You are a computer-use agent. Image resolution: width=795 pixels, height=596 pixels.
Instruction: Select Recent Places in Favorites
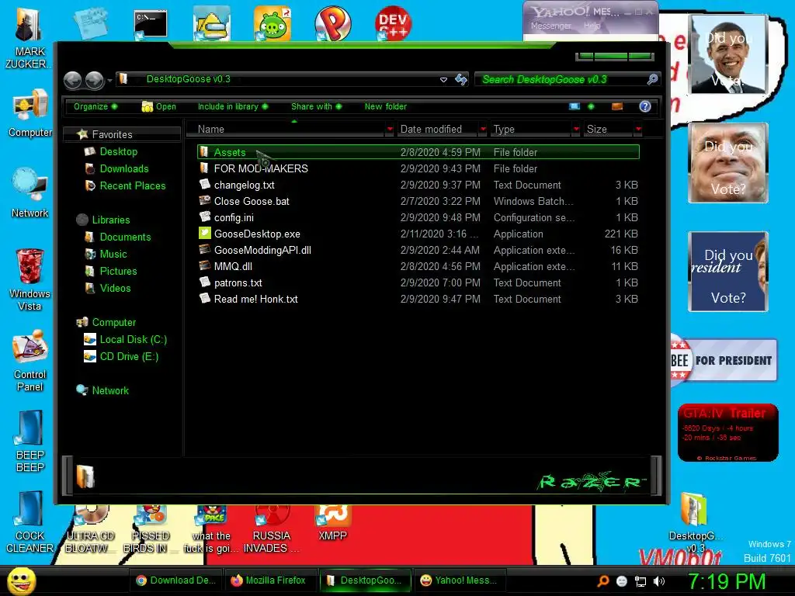click(133, 186)
